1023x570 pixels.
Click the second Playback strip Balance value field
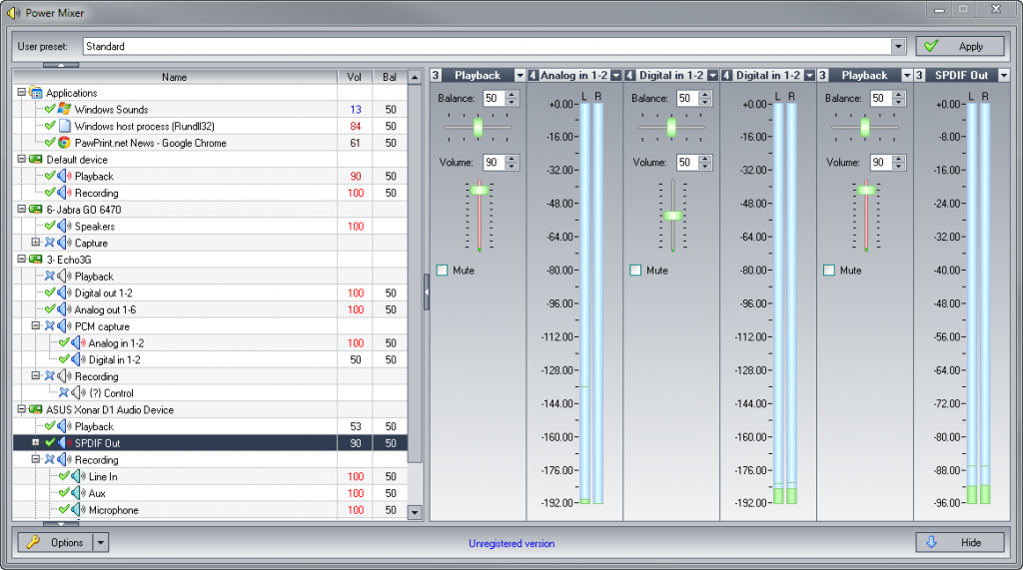click(x=881, y=99)
